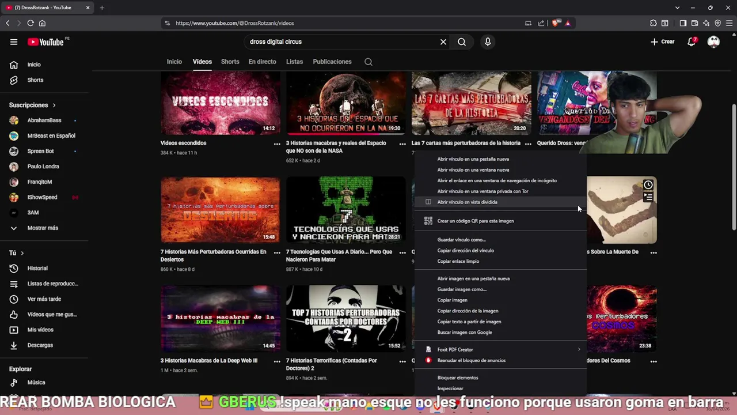This screenshot has width=737, height=415.
Task: Open options for 3 Historias Macabras Deep Web III
Action: 277,361
